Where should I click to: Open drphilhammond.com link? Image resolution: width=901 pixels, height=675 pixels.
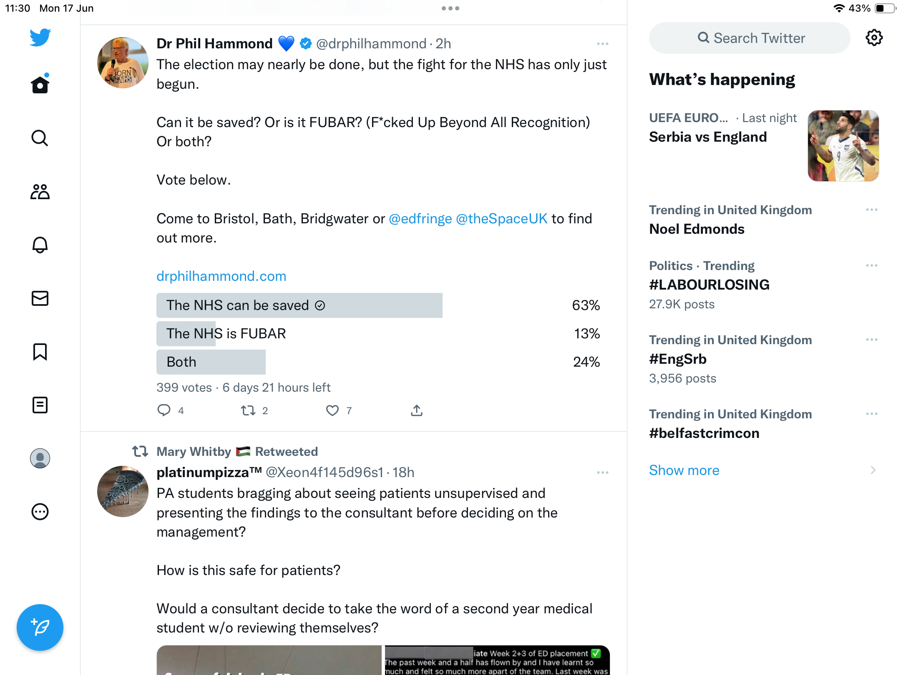221,276
